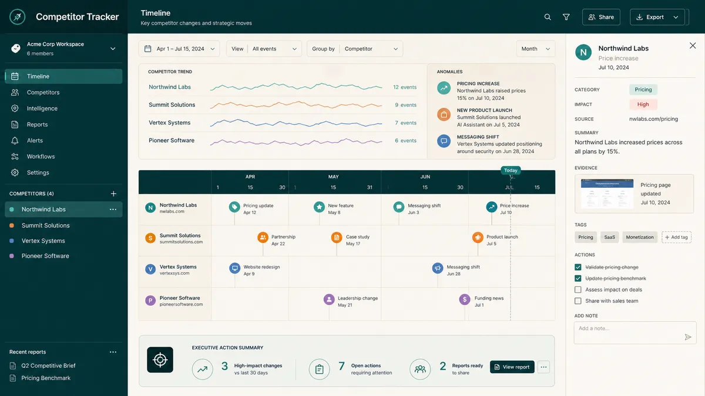Click the high-impact changes trend icon
The height and width of the screenshot is (396, 705).
203,369
